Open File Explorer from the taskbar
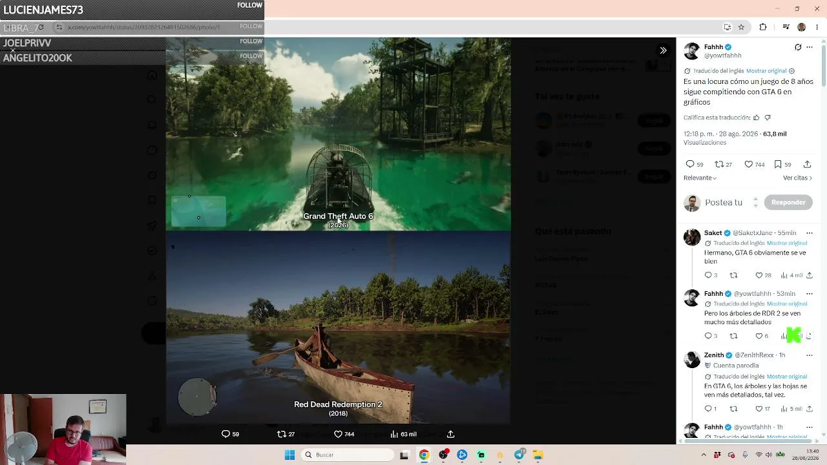827x465 pixels. point(538,455)
